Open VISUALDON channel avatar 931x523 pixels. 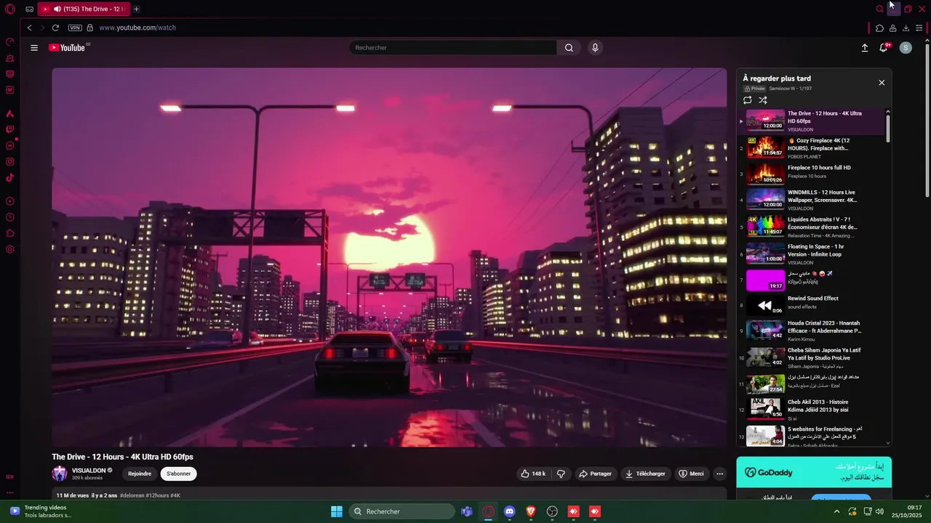coord(60,474)
